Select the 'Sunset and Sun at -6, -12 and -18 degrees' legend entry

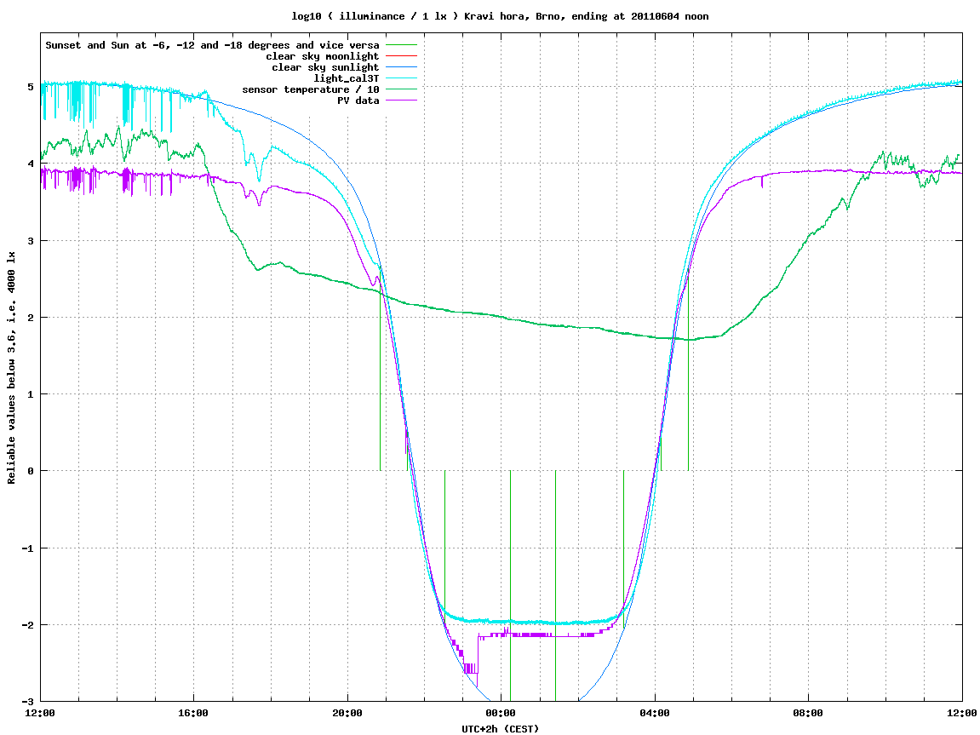213,45
